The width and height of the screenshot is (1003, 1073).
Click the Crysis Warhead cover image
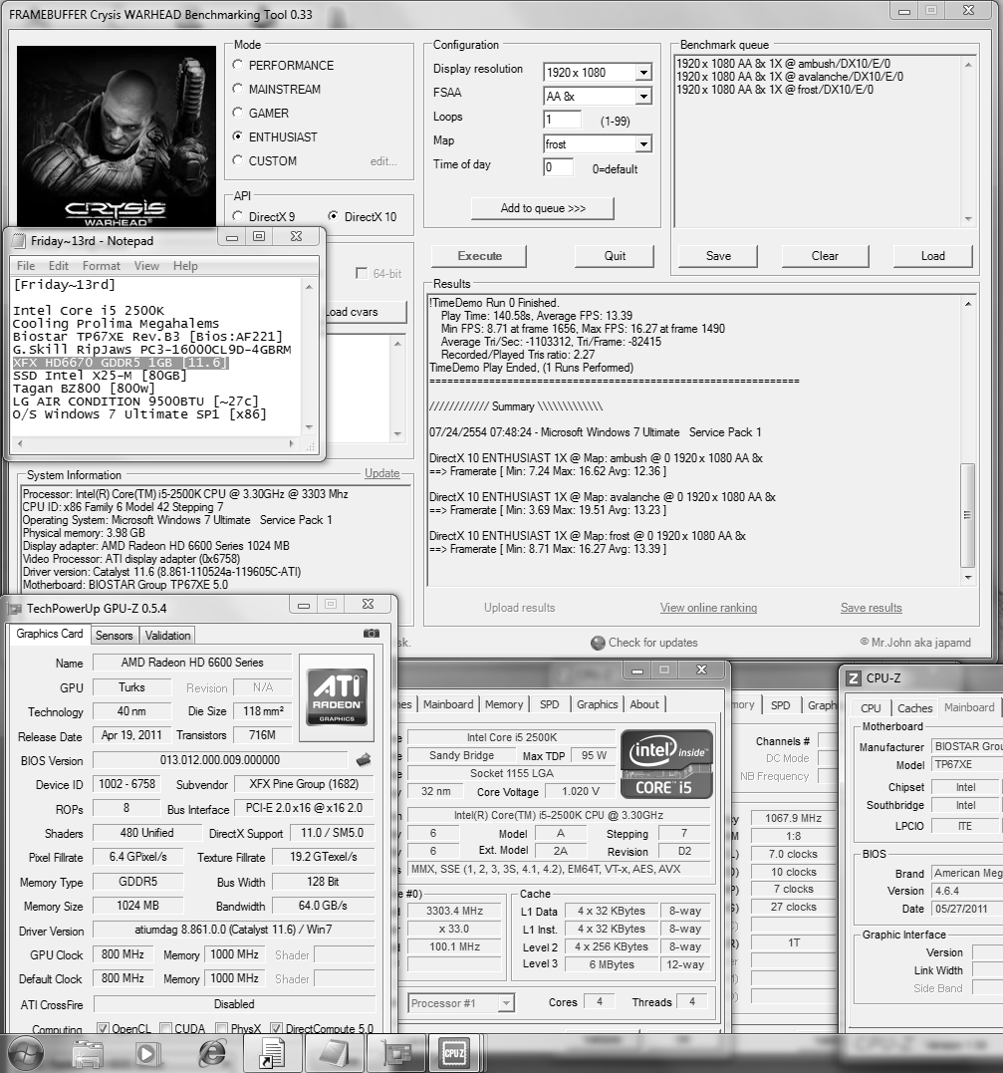117,136
